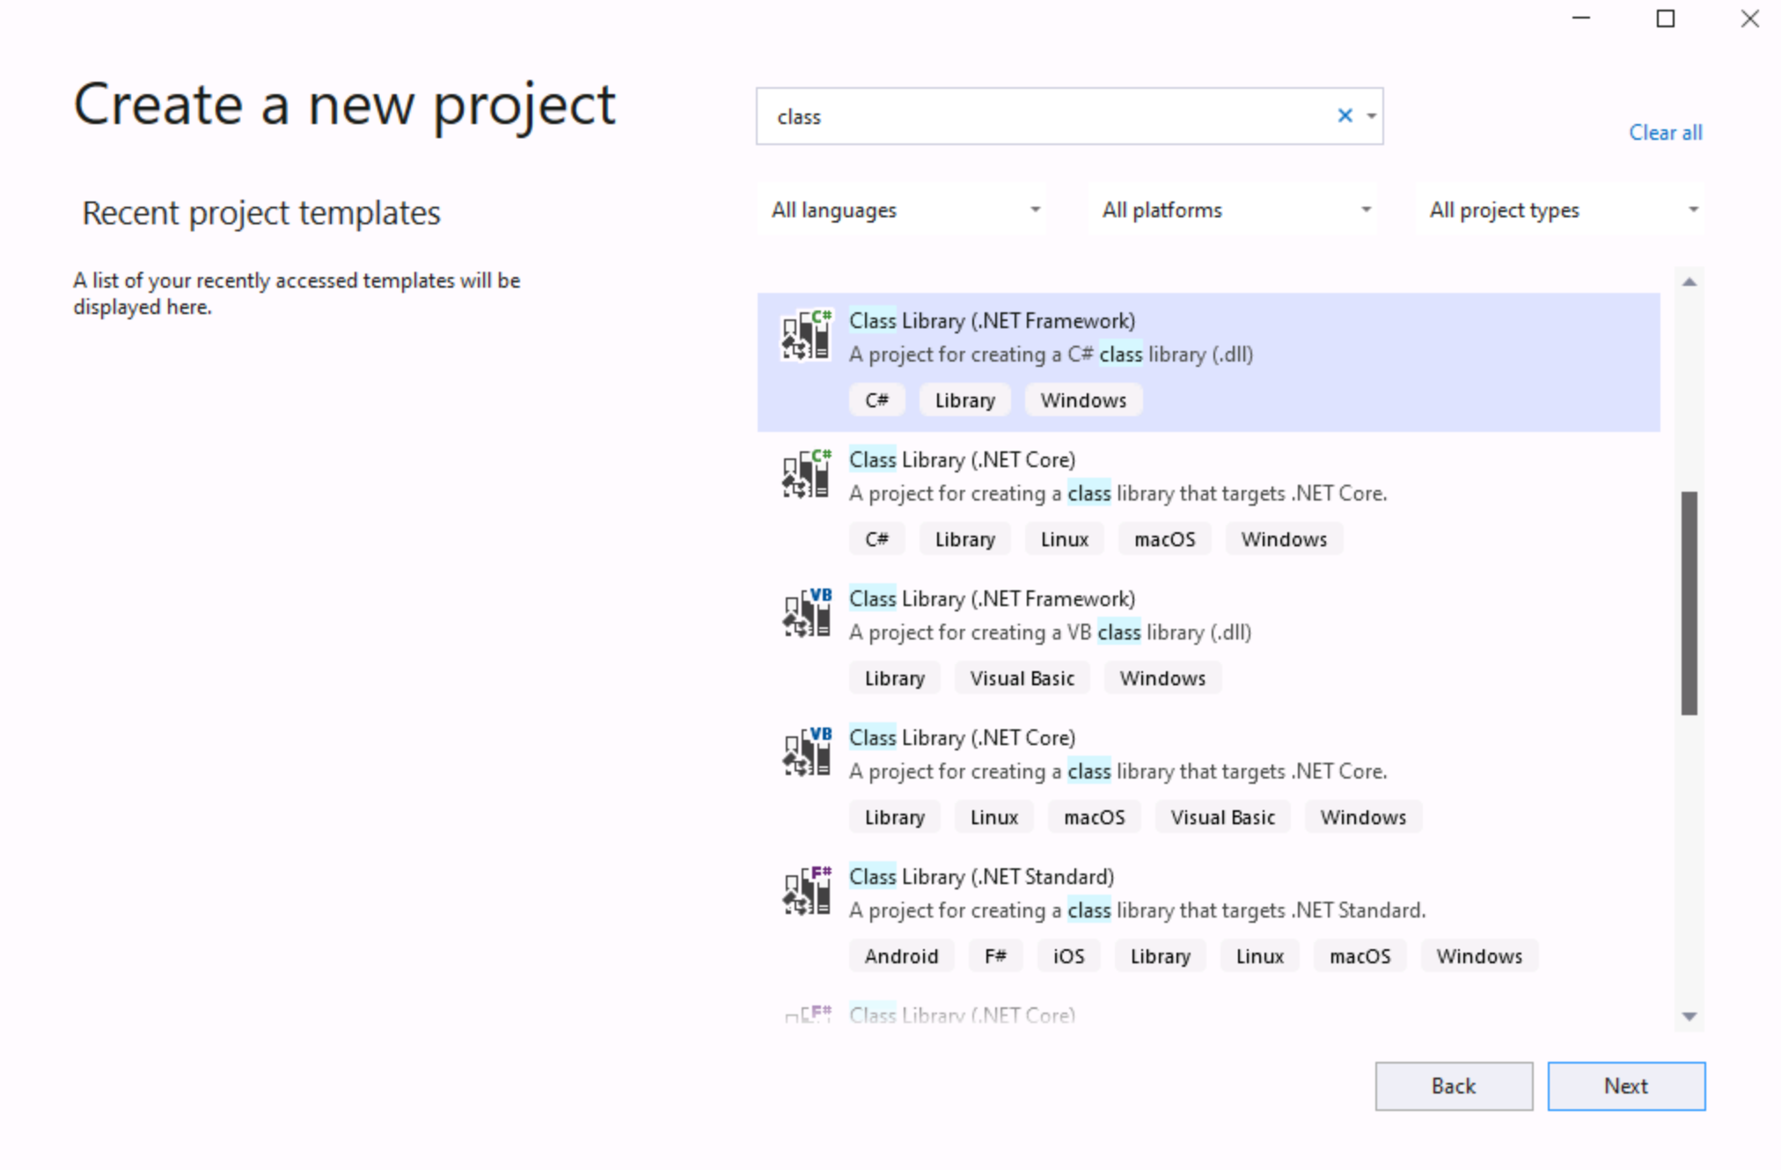Open the All platforms filter dropdown
1781x1170 pixels.
[1234, 210]
